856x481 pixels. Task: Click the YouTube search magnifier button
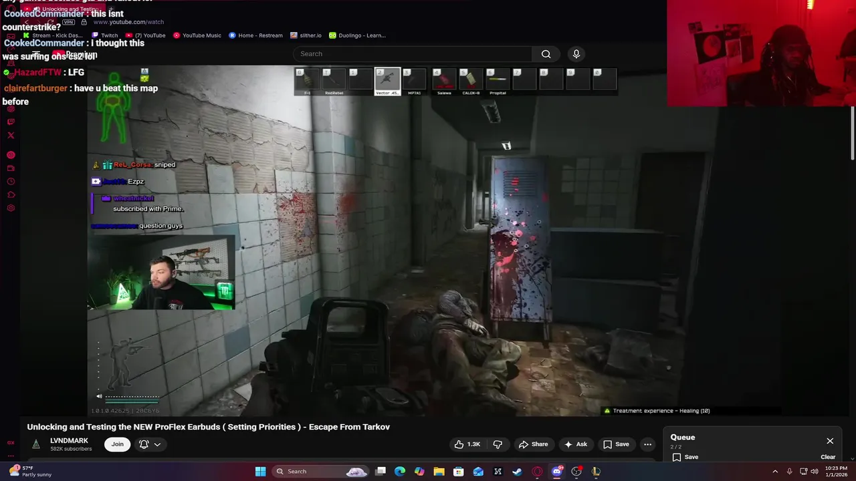[546, 54]
